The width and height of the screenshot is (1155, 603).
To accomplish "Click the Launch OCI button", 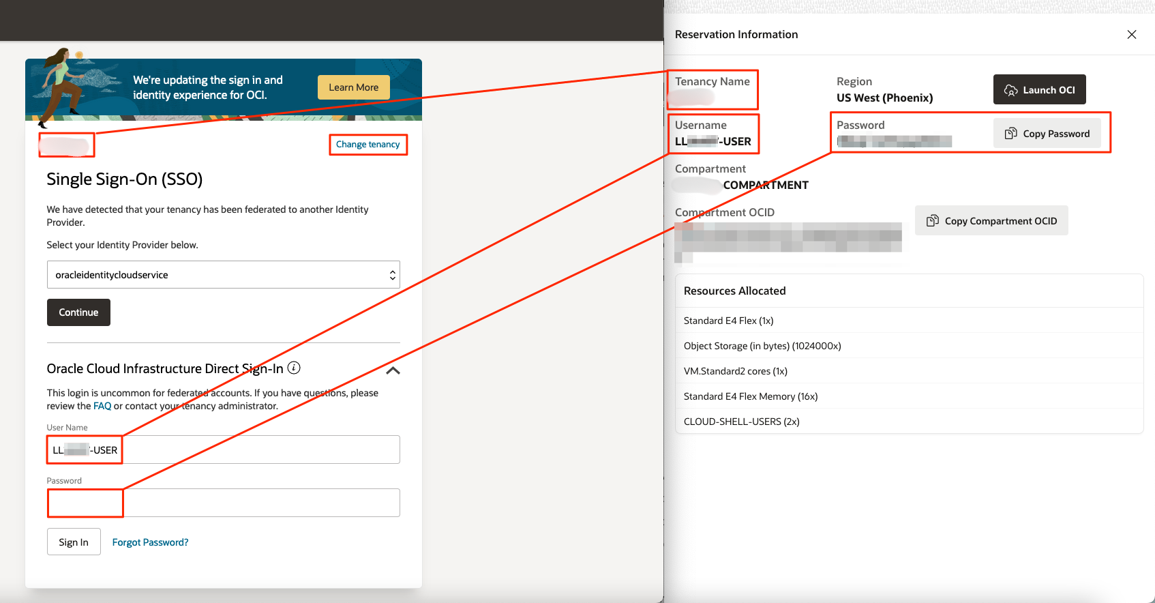I will [x=1039, y=90].
